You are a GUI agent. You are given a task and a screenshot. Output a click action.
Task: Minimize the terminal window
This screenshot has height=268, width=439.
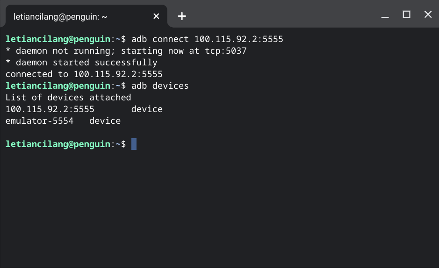385,14
